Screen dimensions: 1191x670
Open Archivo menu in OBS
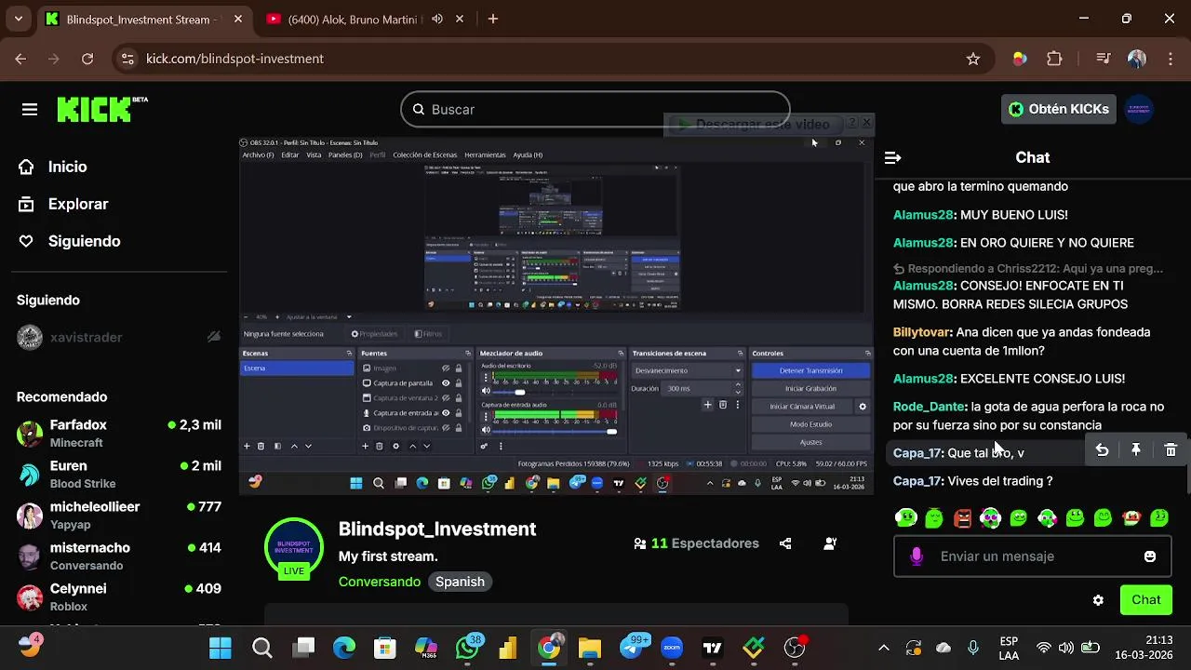click(x=258, y=154)
